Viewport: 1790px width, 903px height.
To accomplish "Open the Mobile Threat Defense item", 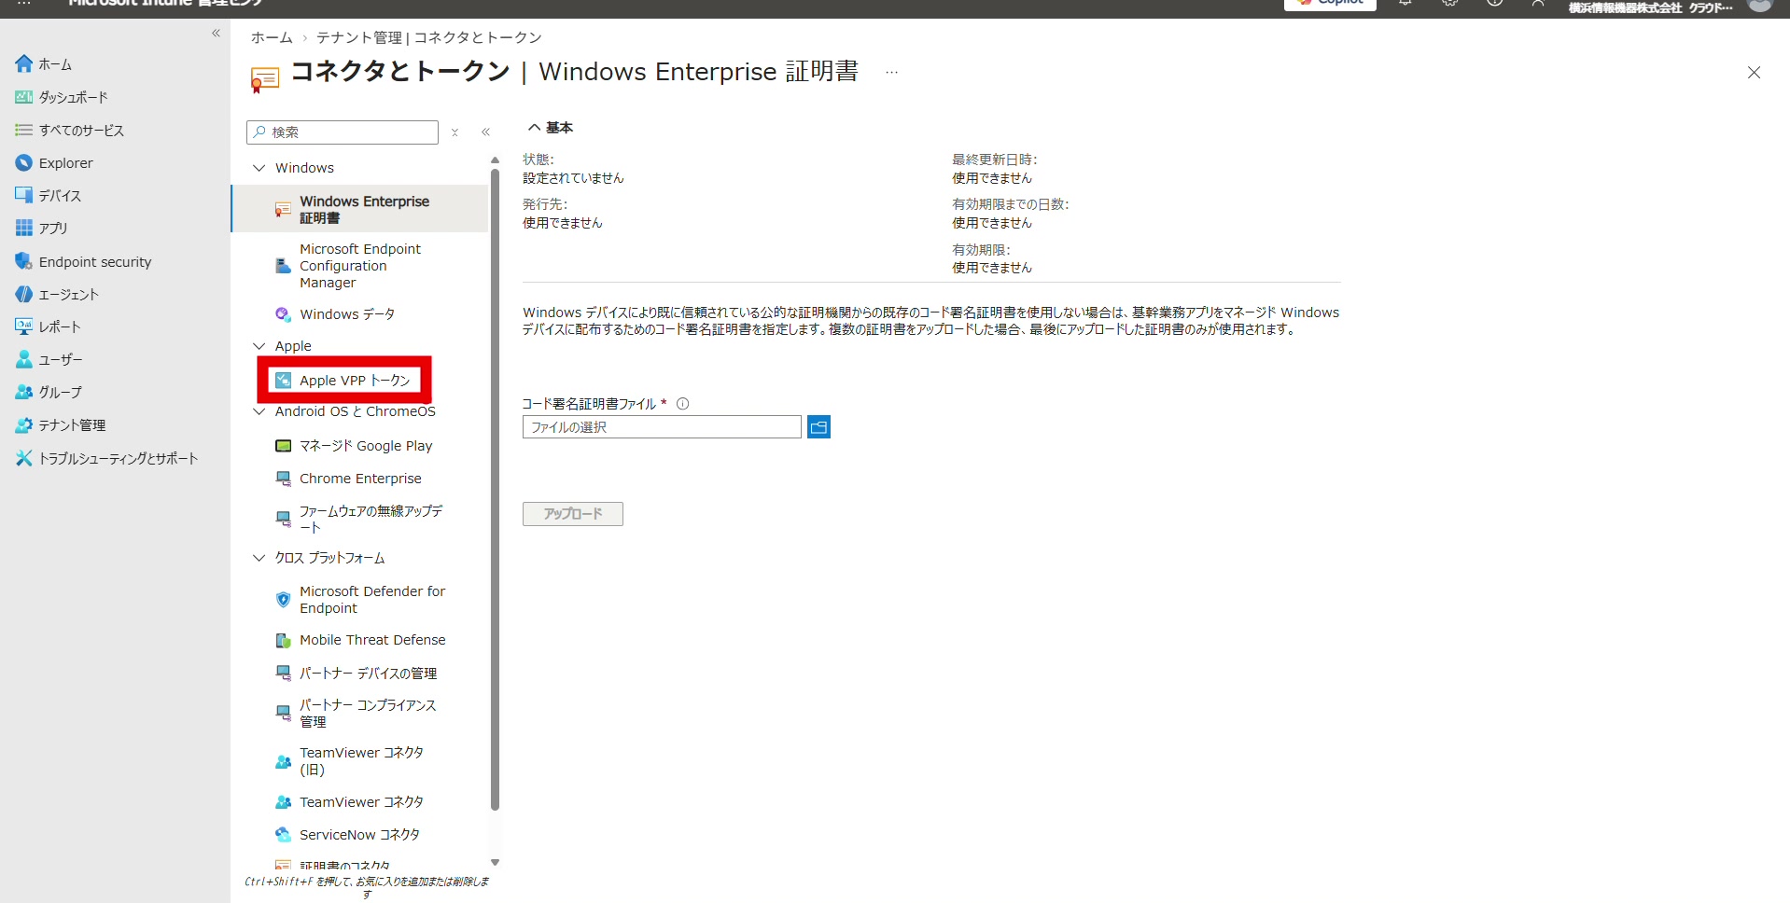I will pyautogui.click(x=360, y=640).
